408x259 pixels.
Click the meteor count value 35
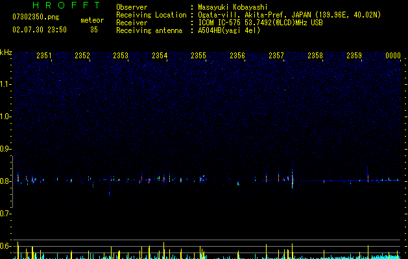tap(94, 30)
